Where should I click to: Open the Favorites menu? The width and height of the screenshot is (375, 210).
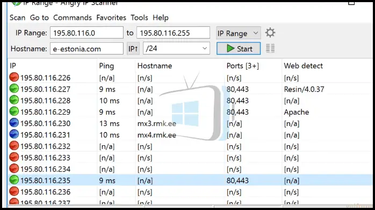coord(111,18)
